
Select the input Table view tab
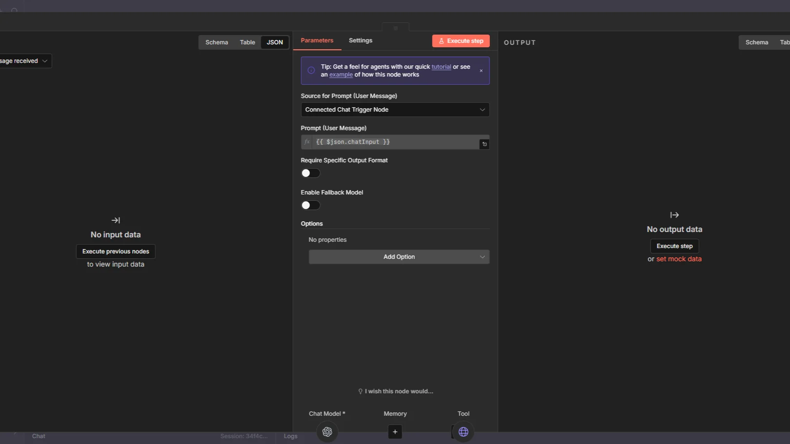point(247,42)
